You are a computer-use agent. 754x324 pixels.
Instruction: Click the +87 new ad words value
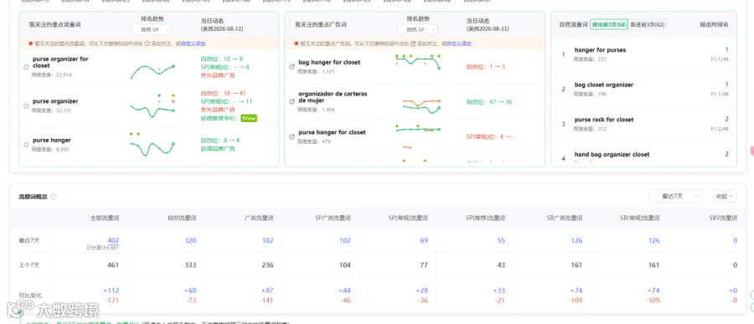click(267, 291)
